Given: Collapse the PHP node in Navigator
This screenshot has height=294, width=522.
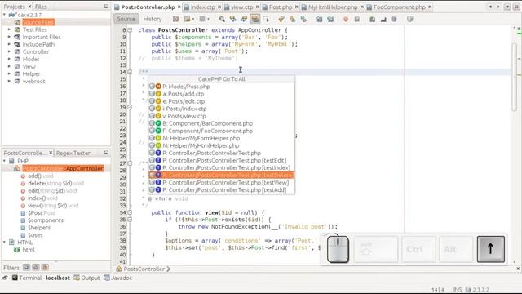Looking at the screenshot, I should (4, 161).
